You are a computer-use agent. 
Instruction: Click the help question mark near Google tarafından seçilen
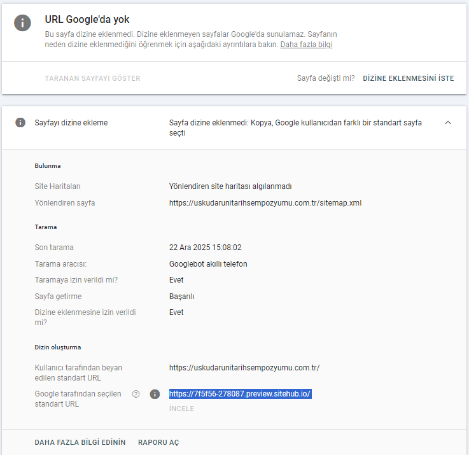pyautogui.click(x=136, y=394)
